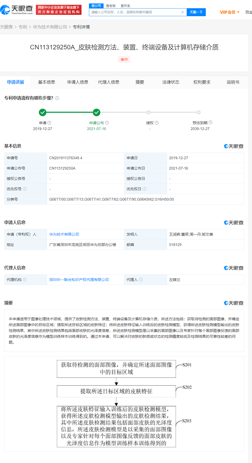Click the help icon next to 优先权号
The image size is (252, 463).
[x=25, y=189]
